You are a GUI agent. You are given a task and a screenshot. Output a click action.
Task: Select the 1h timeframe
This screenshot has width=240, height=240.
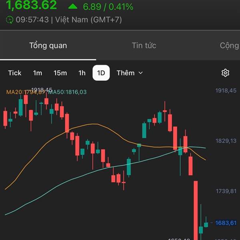tap(82, 73)
